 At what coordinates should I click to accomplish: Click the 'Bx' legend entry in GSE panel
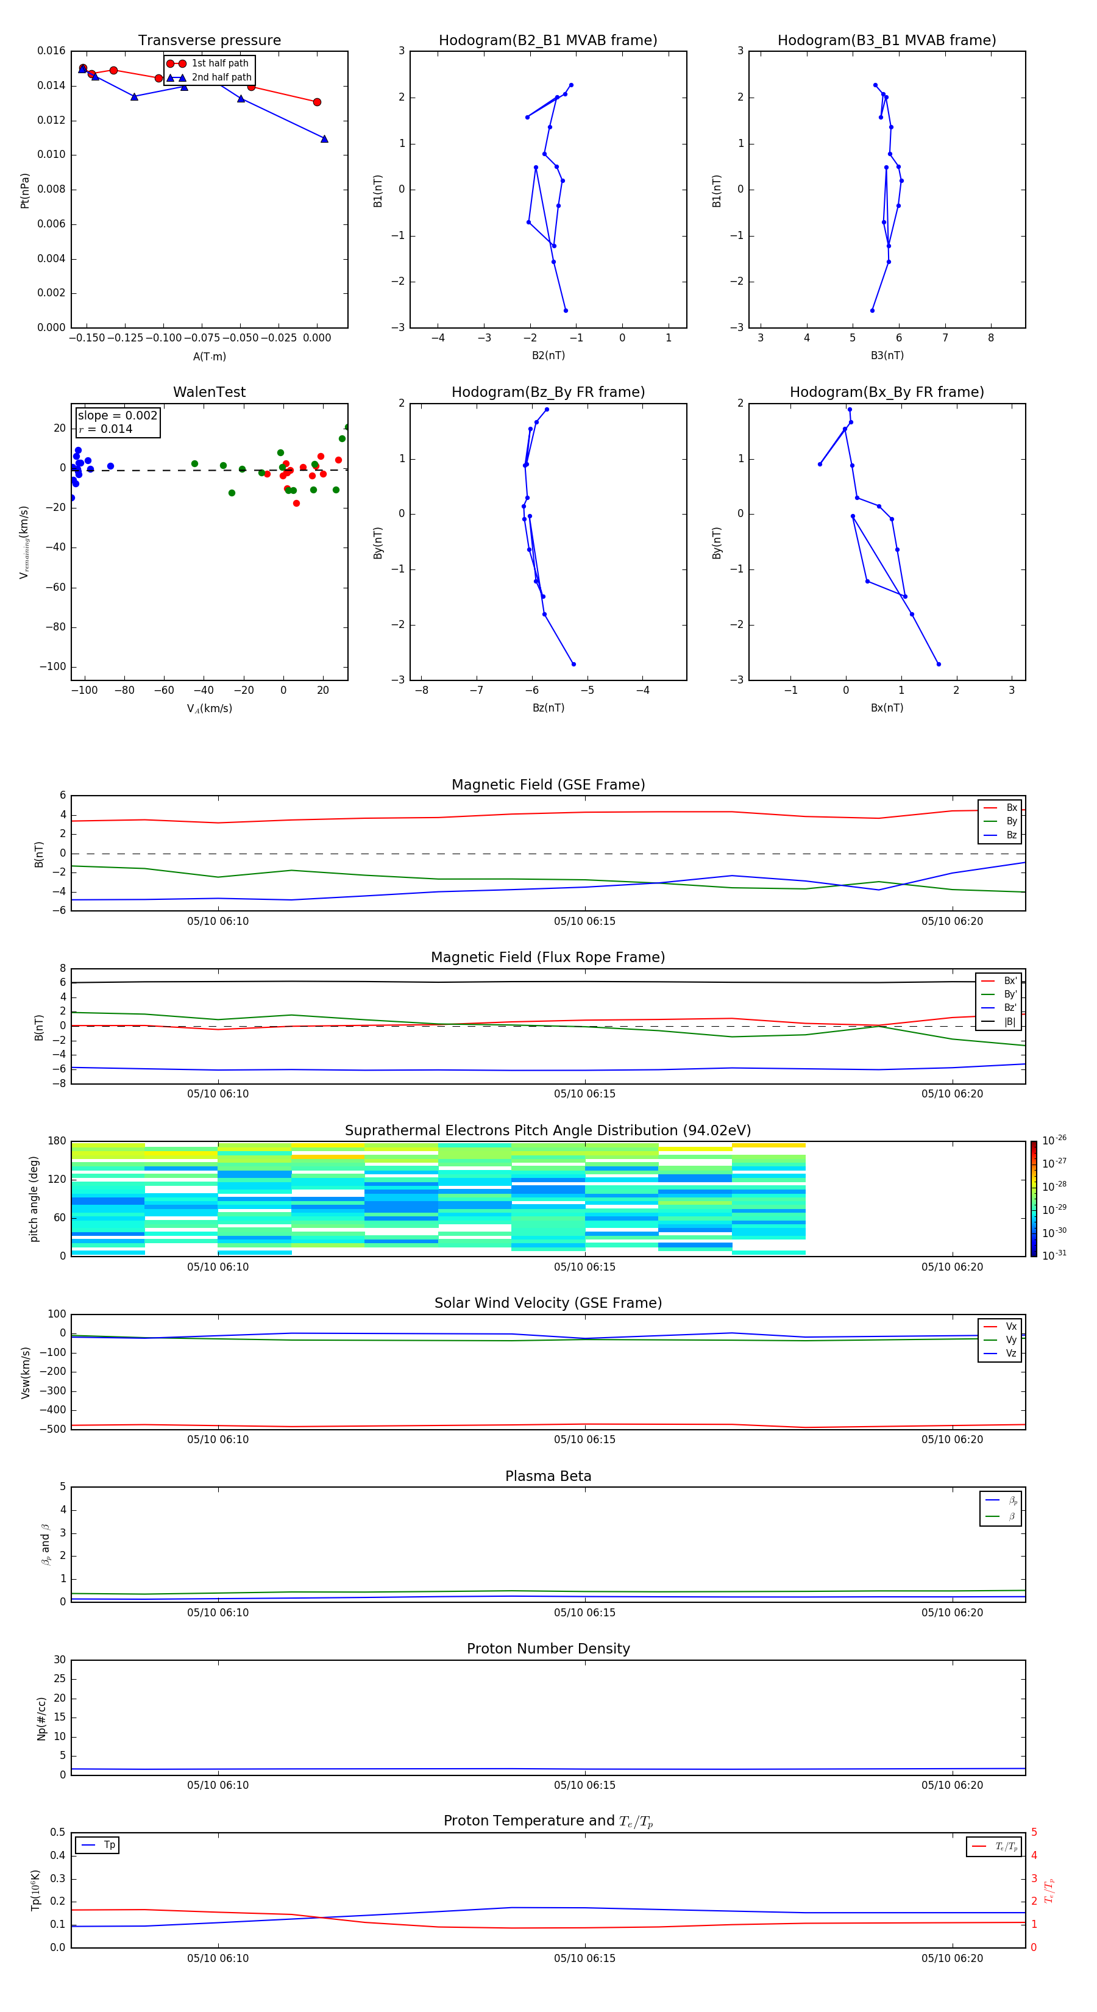[1000, 808]
